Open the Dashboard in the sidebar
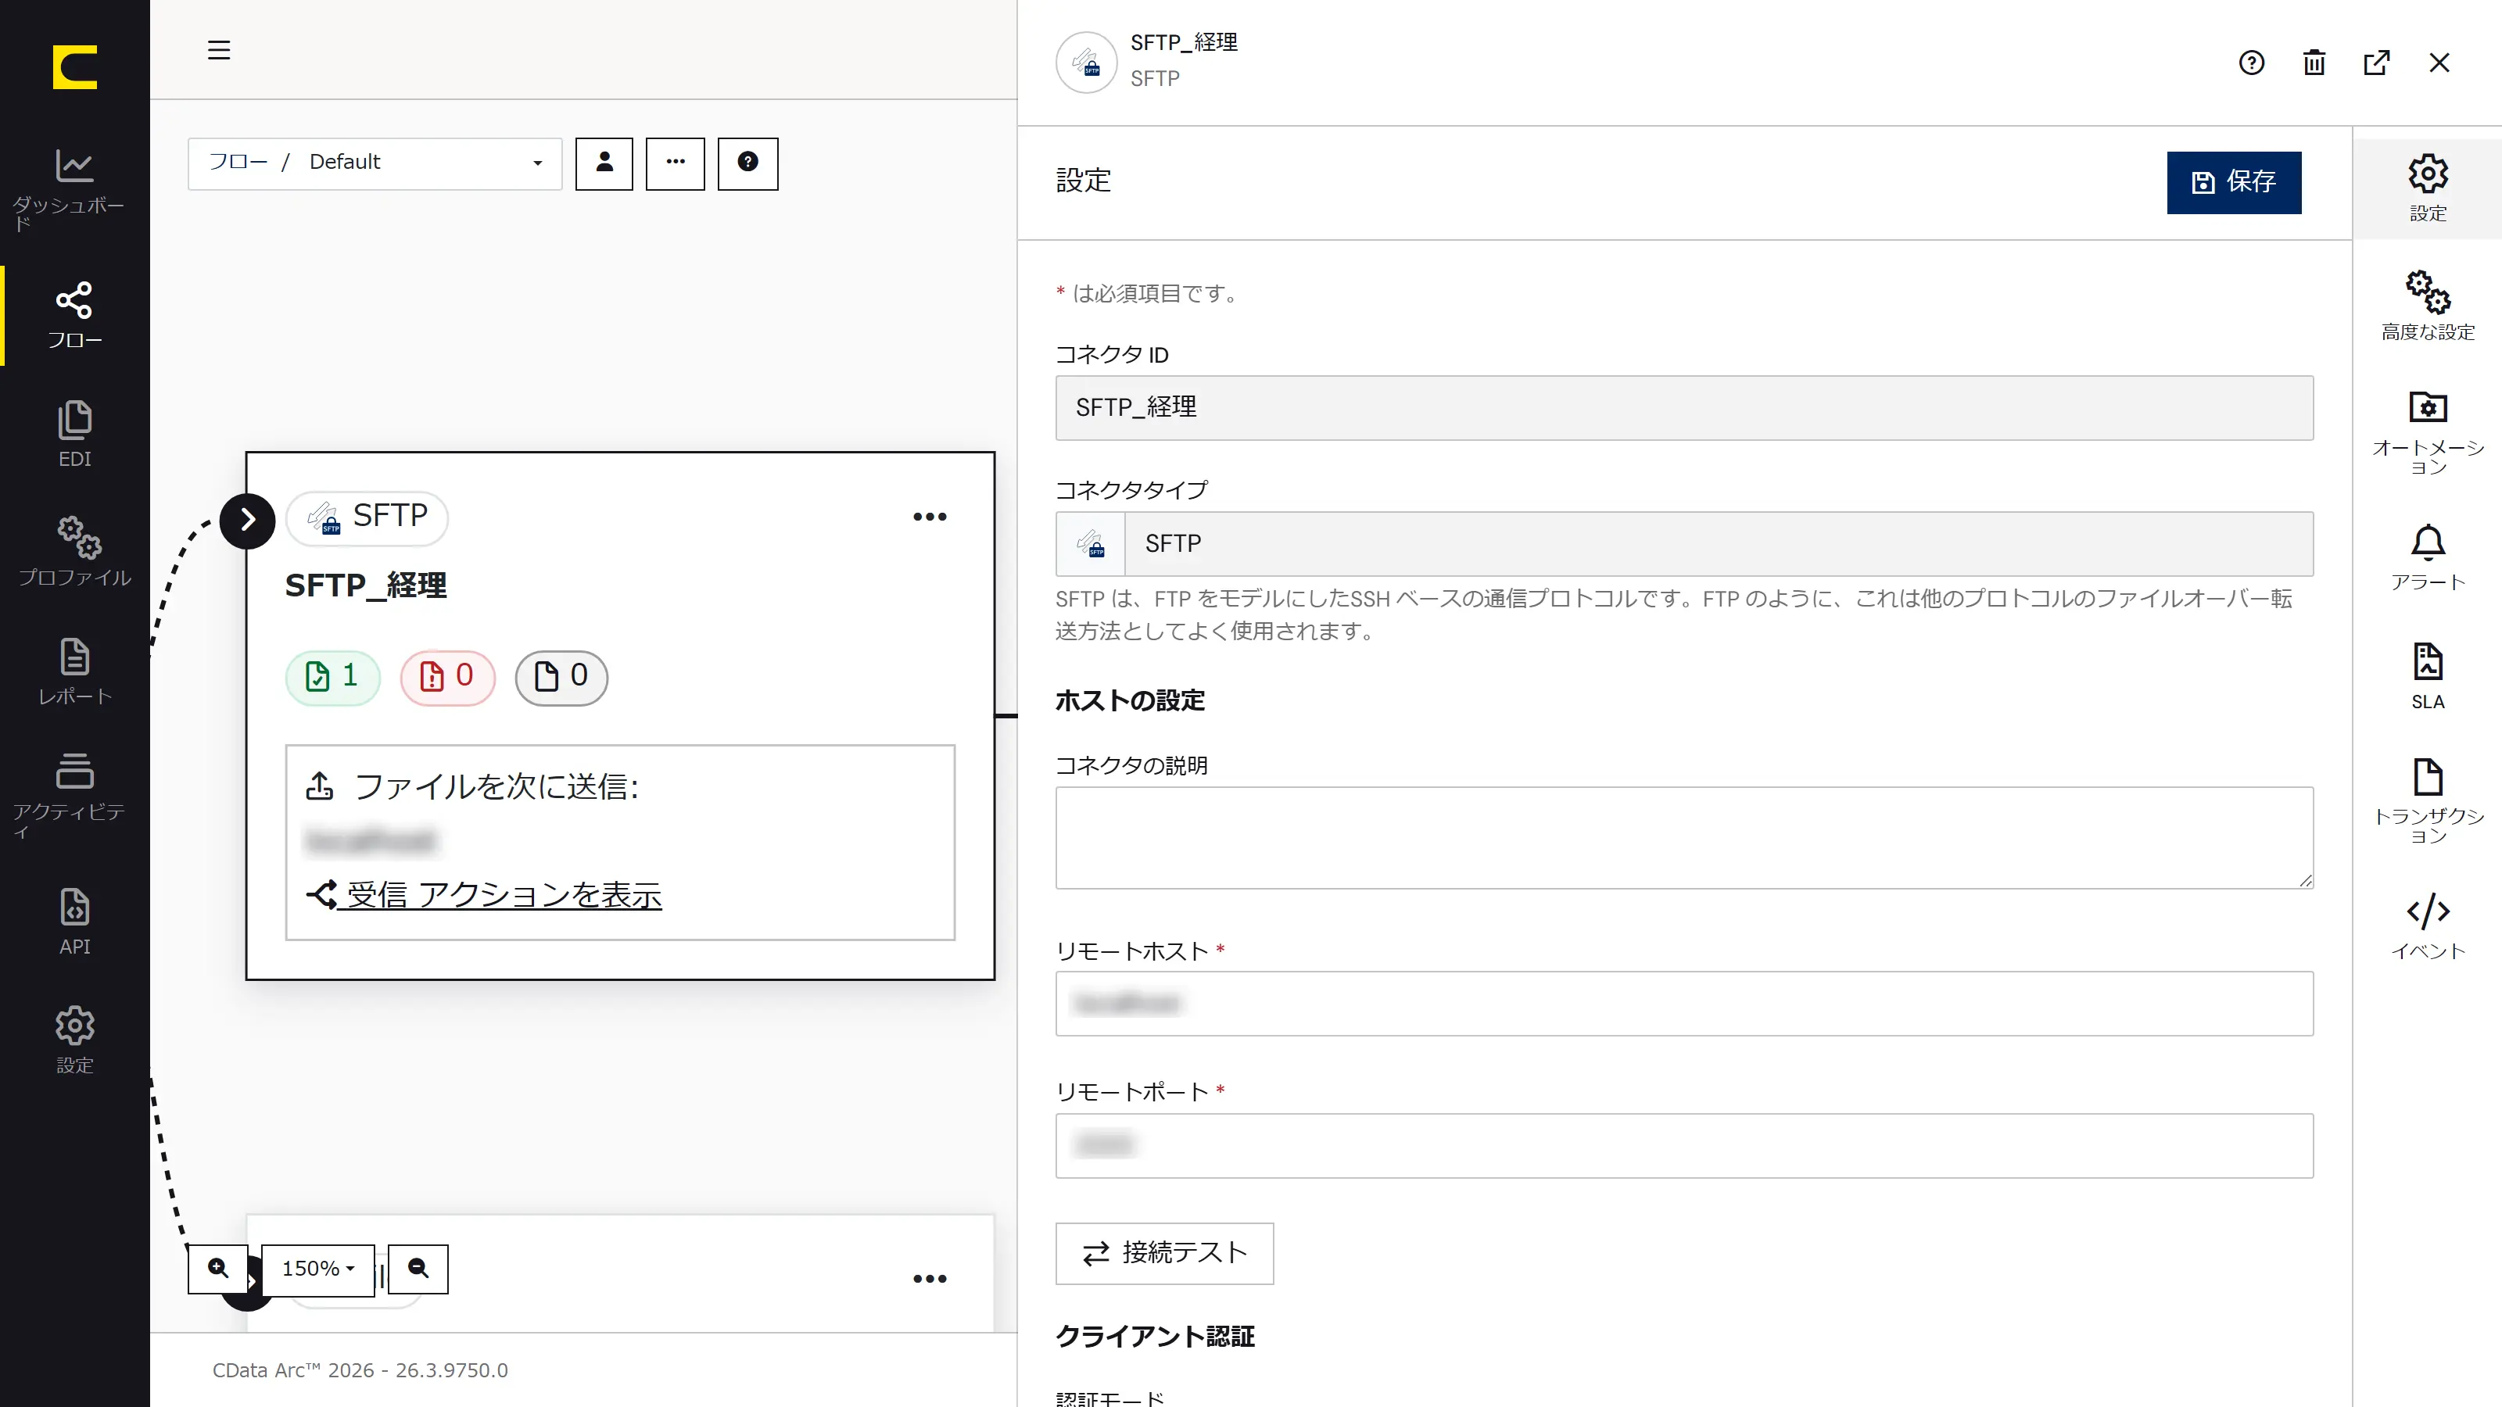 pos(75,188)
